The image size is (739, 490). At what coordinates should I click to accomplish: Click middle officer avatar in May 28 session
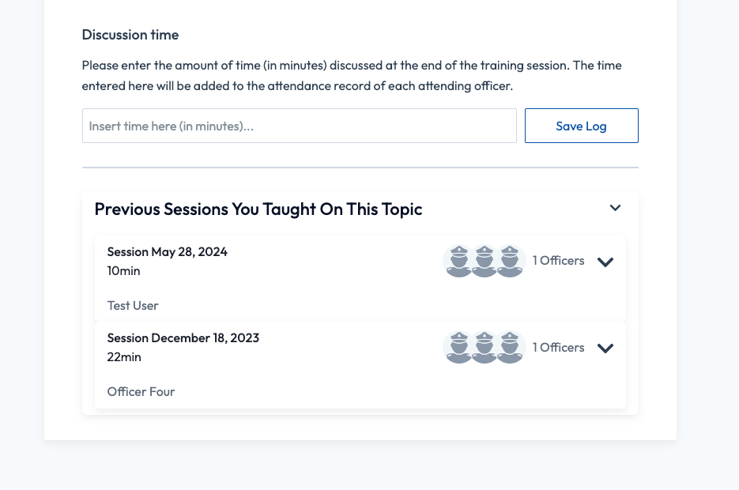click(484, 261)
